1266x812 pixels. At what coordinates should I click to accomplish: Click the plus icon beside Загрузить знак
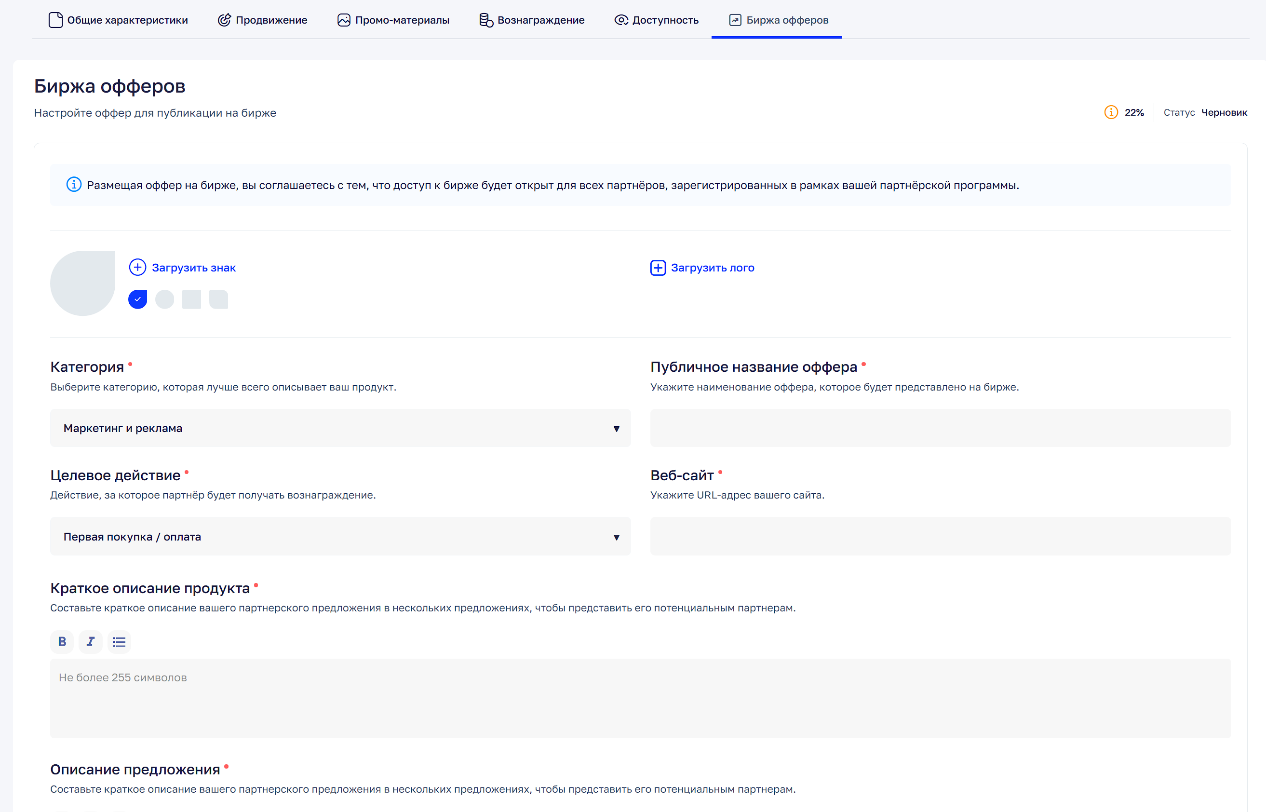click(137, 267)
